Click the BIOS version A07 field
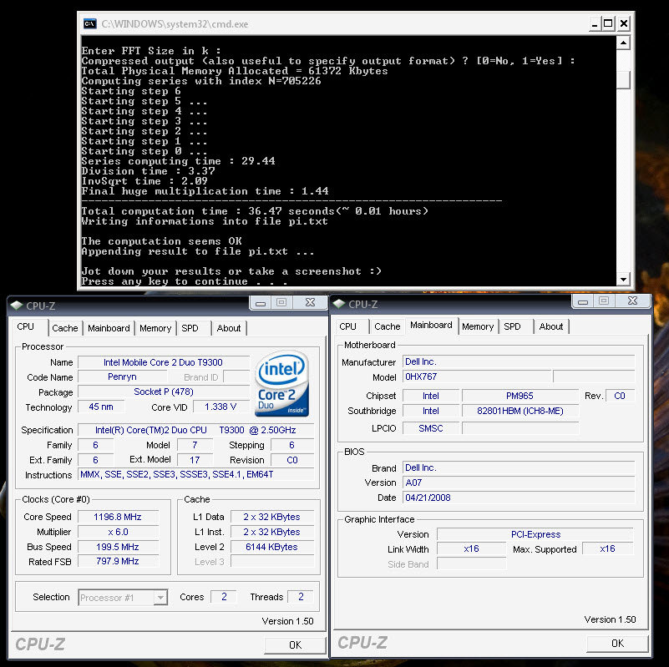Screen dimensions: 669x667 [519, 483]
